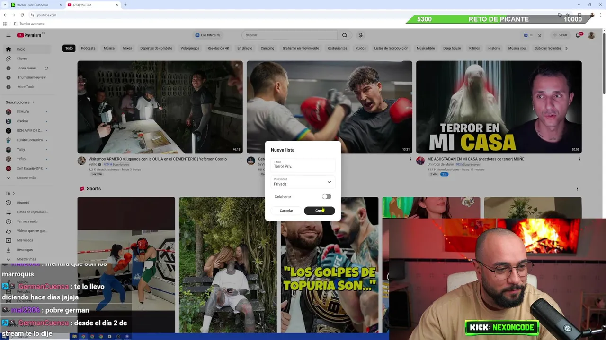Open the Crear dropdown in header
Image resolution: width=606 pixels, height=340 pixels.
tap(560, 35)
